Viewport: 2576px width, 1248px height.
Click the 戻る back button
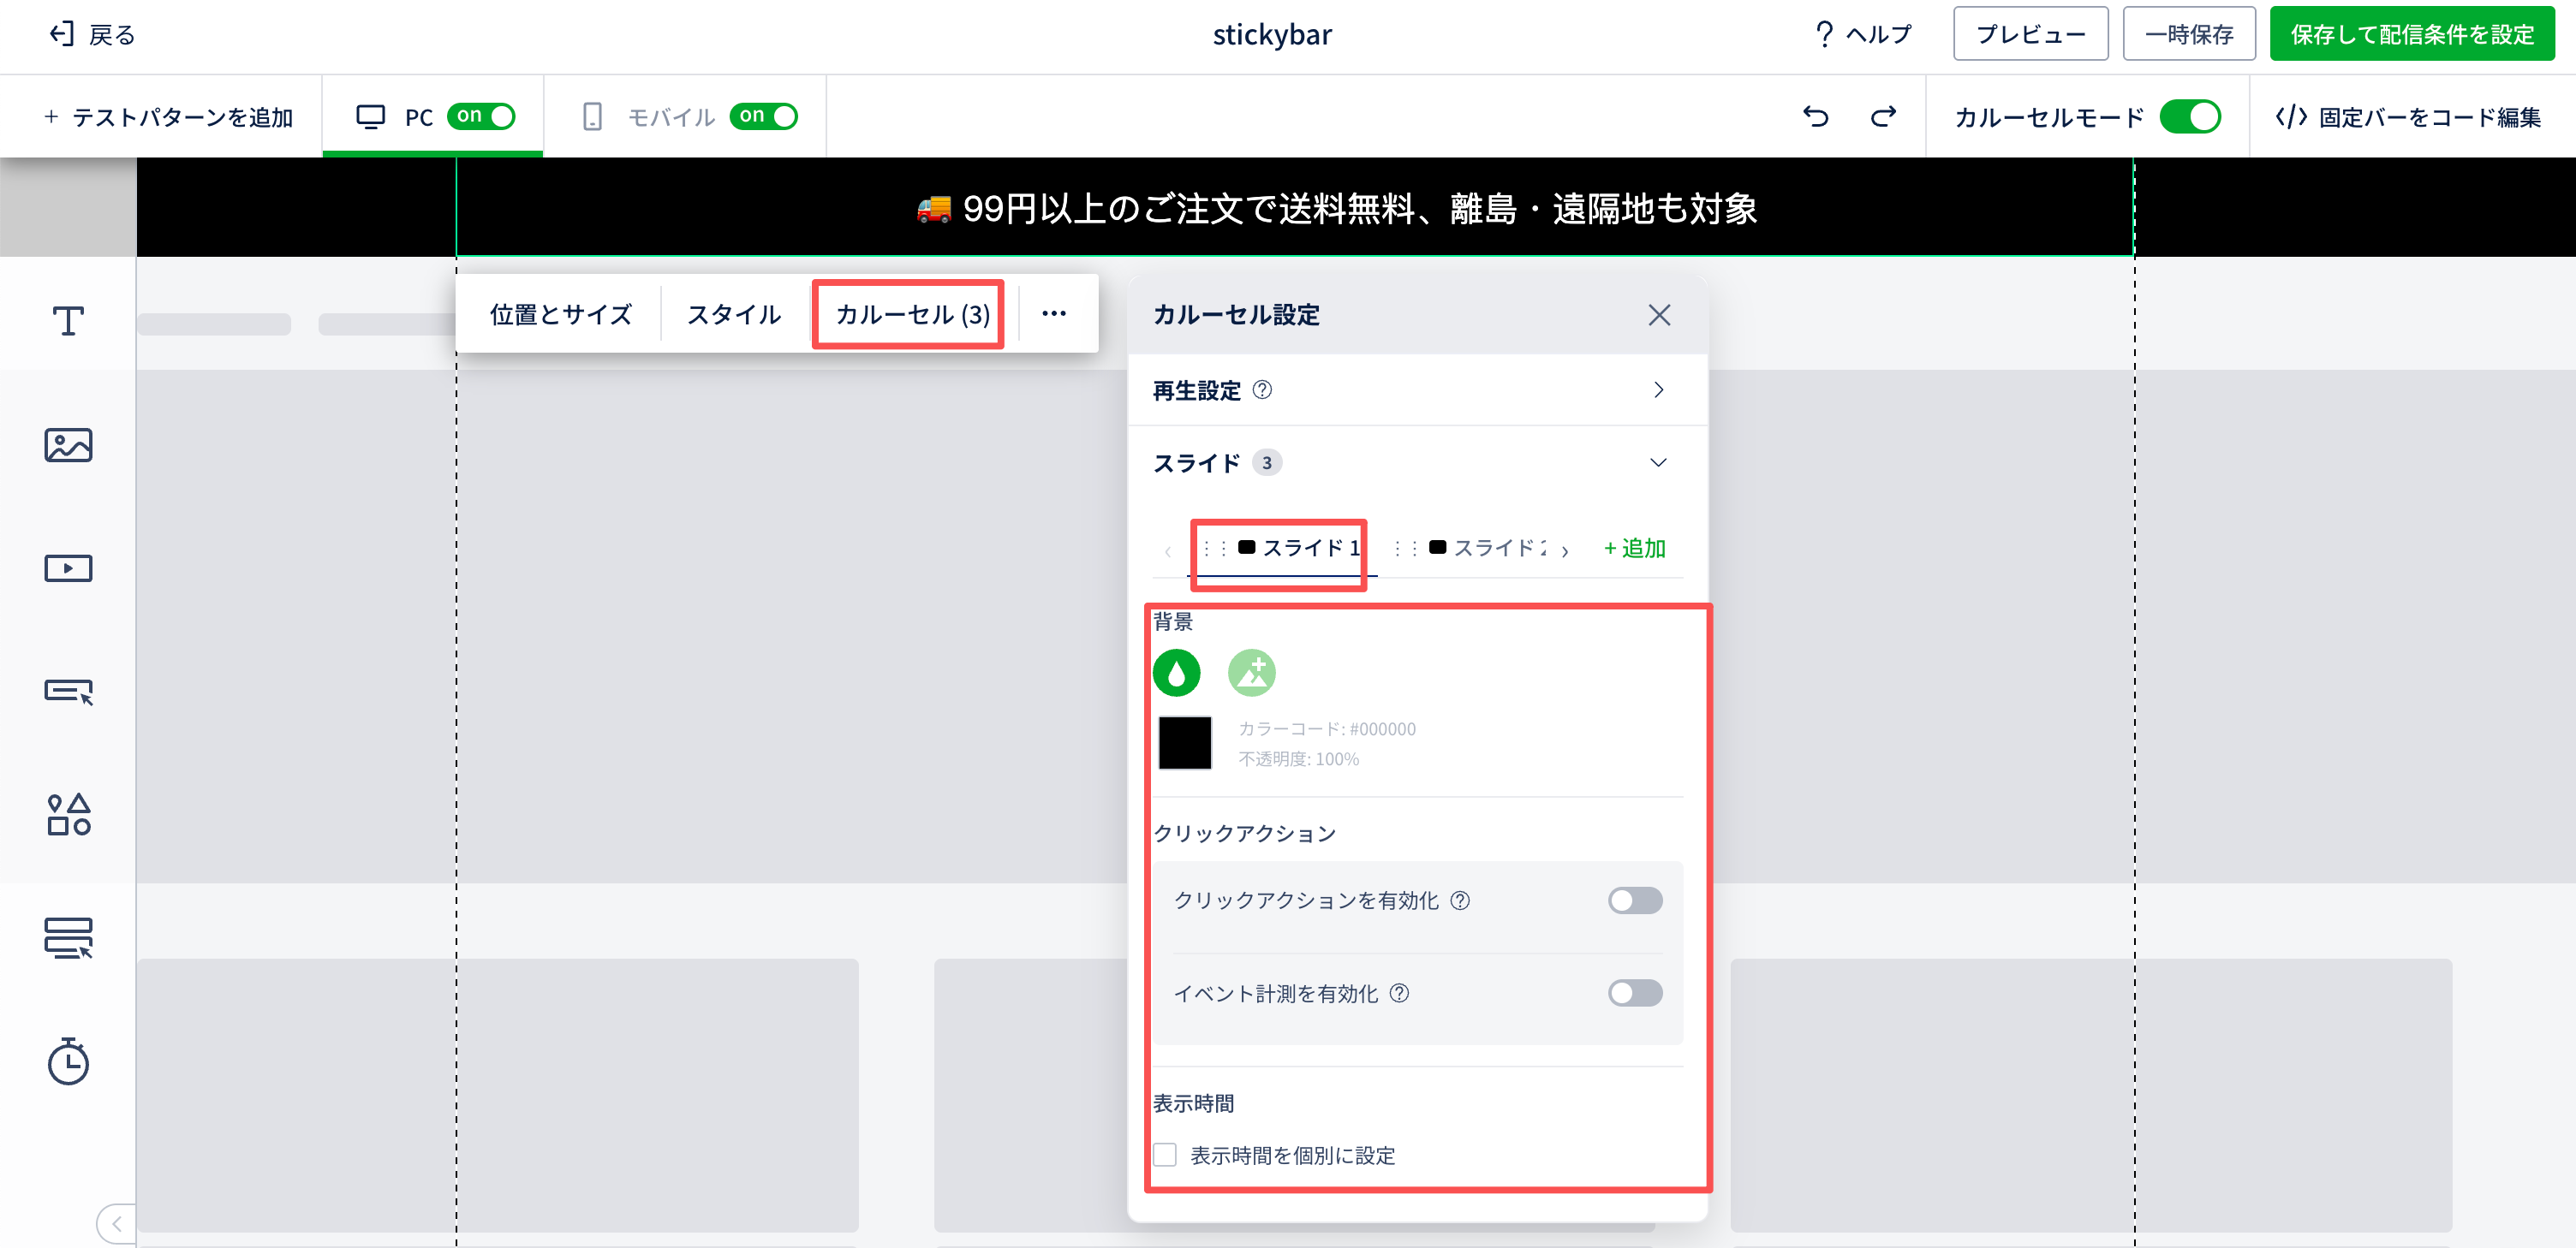pos(91,35)
